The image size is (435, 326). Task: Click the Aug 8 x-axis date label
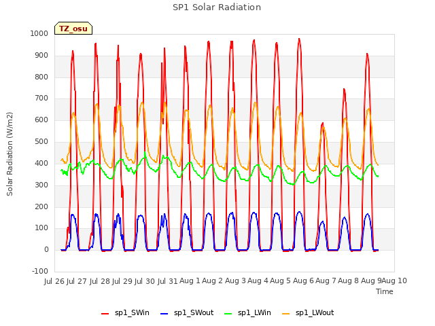pyautogui.click(x=348, y=281)
